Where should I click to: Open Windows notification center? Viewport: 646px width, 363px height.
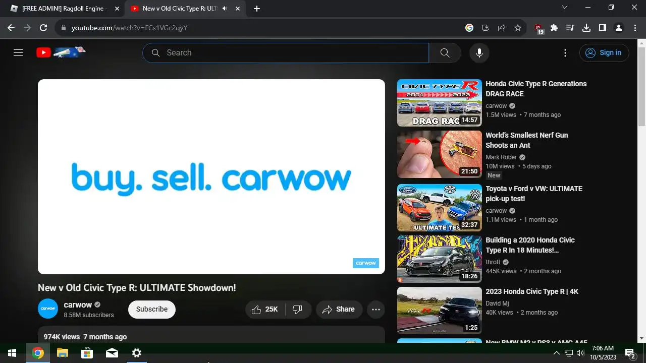point(630,353)
